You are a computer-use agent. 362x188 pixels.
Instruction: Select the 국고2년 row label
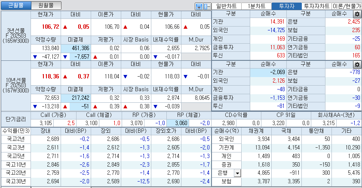click(x=16, y=139)
